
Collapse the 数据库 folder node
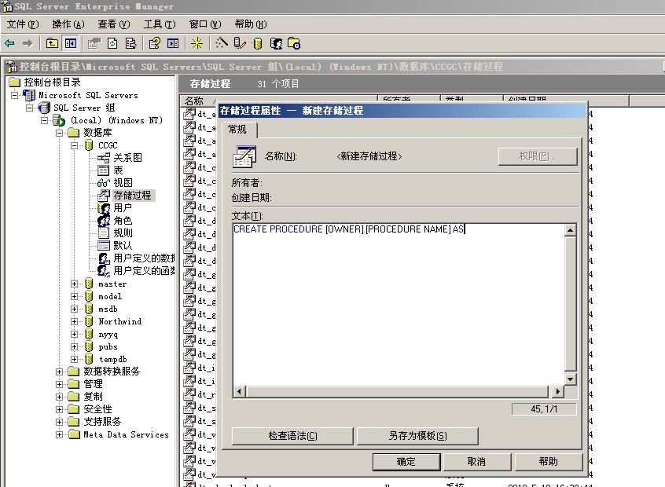pos(59,133)
